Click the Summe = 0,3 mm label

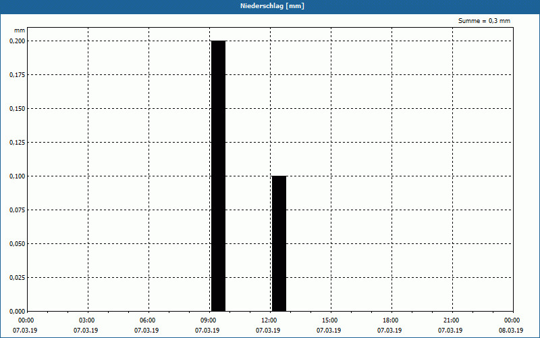(x=484, y=21)
